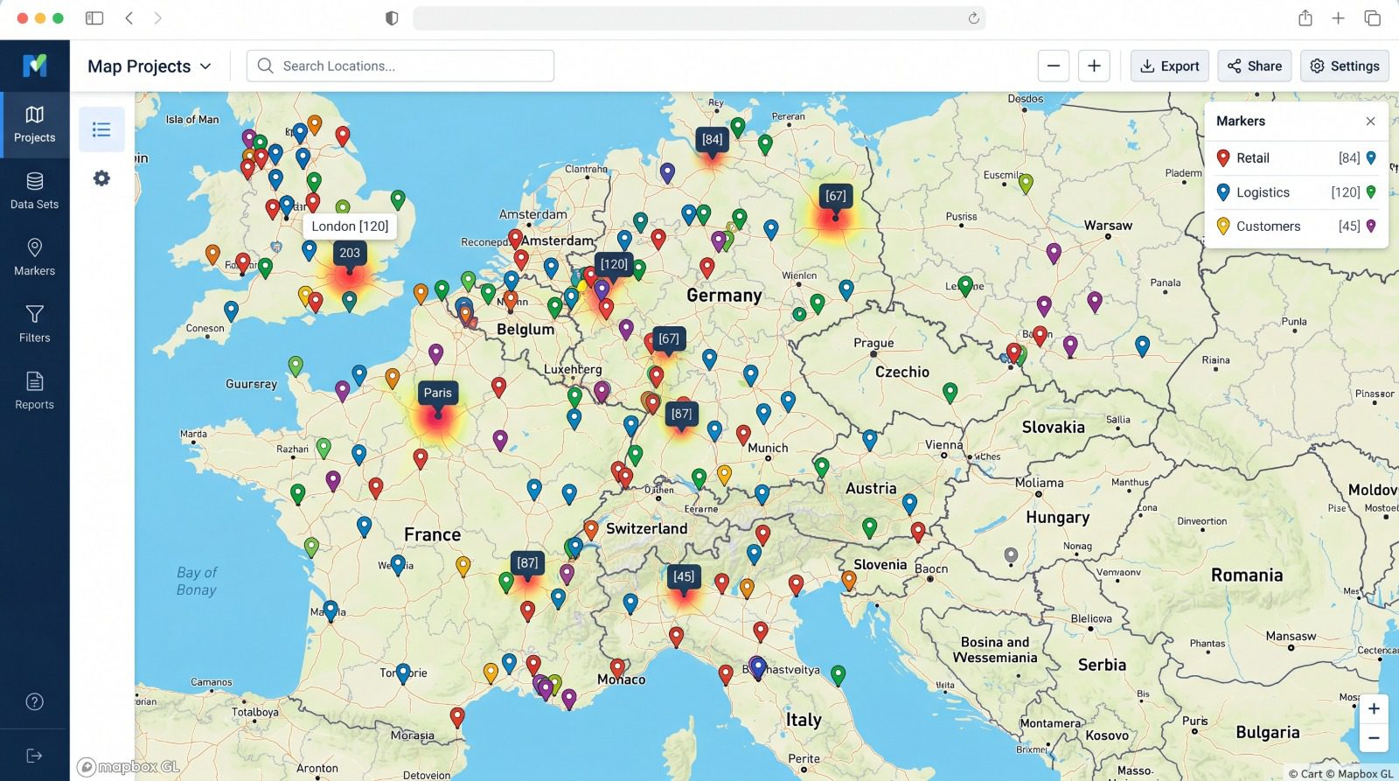This screenshot has width=1399, height=781.
Task: Zoom out using map minus control
Action: (x=1374, y=738)
